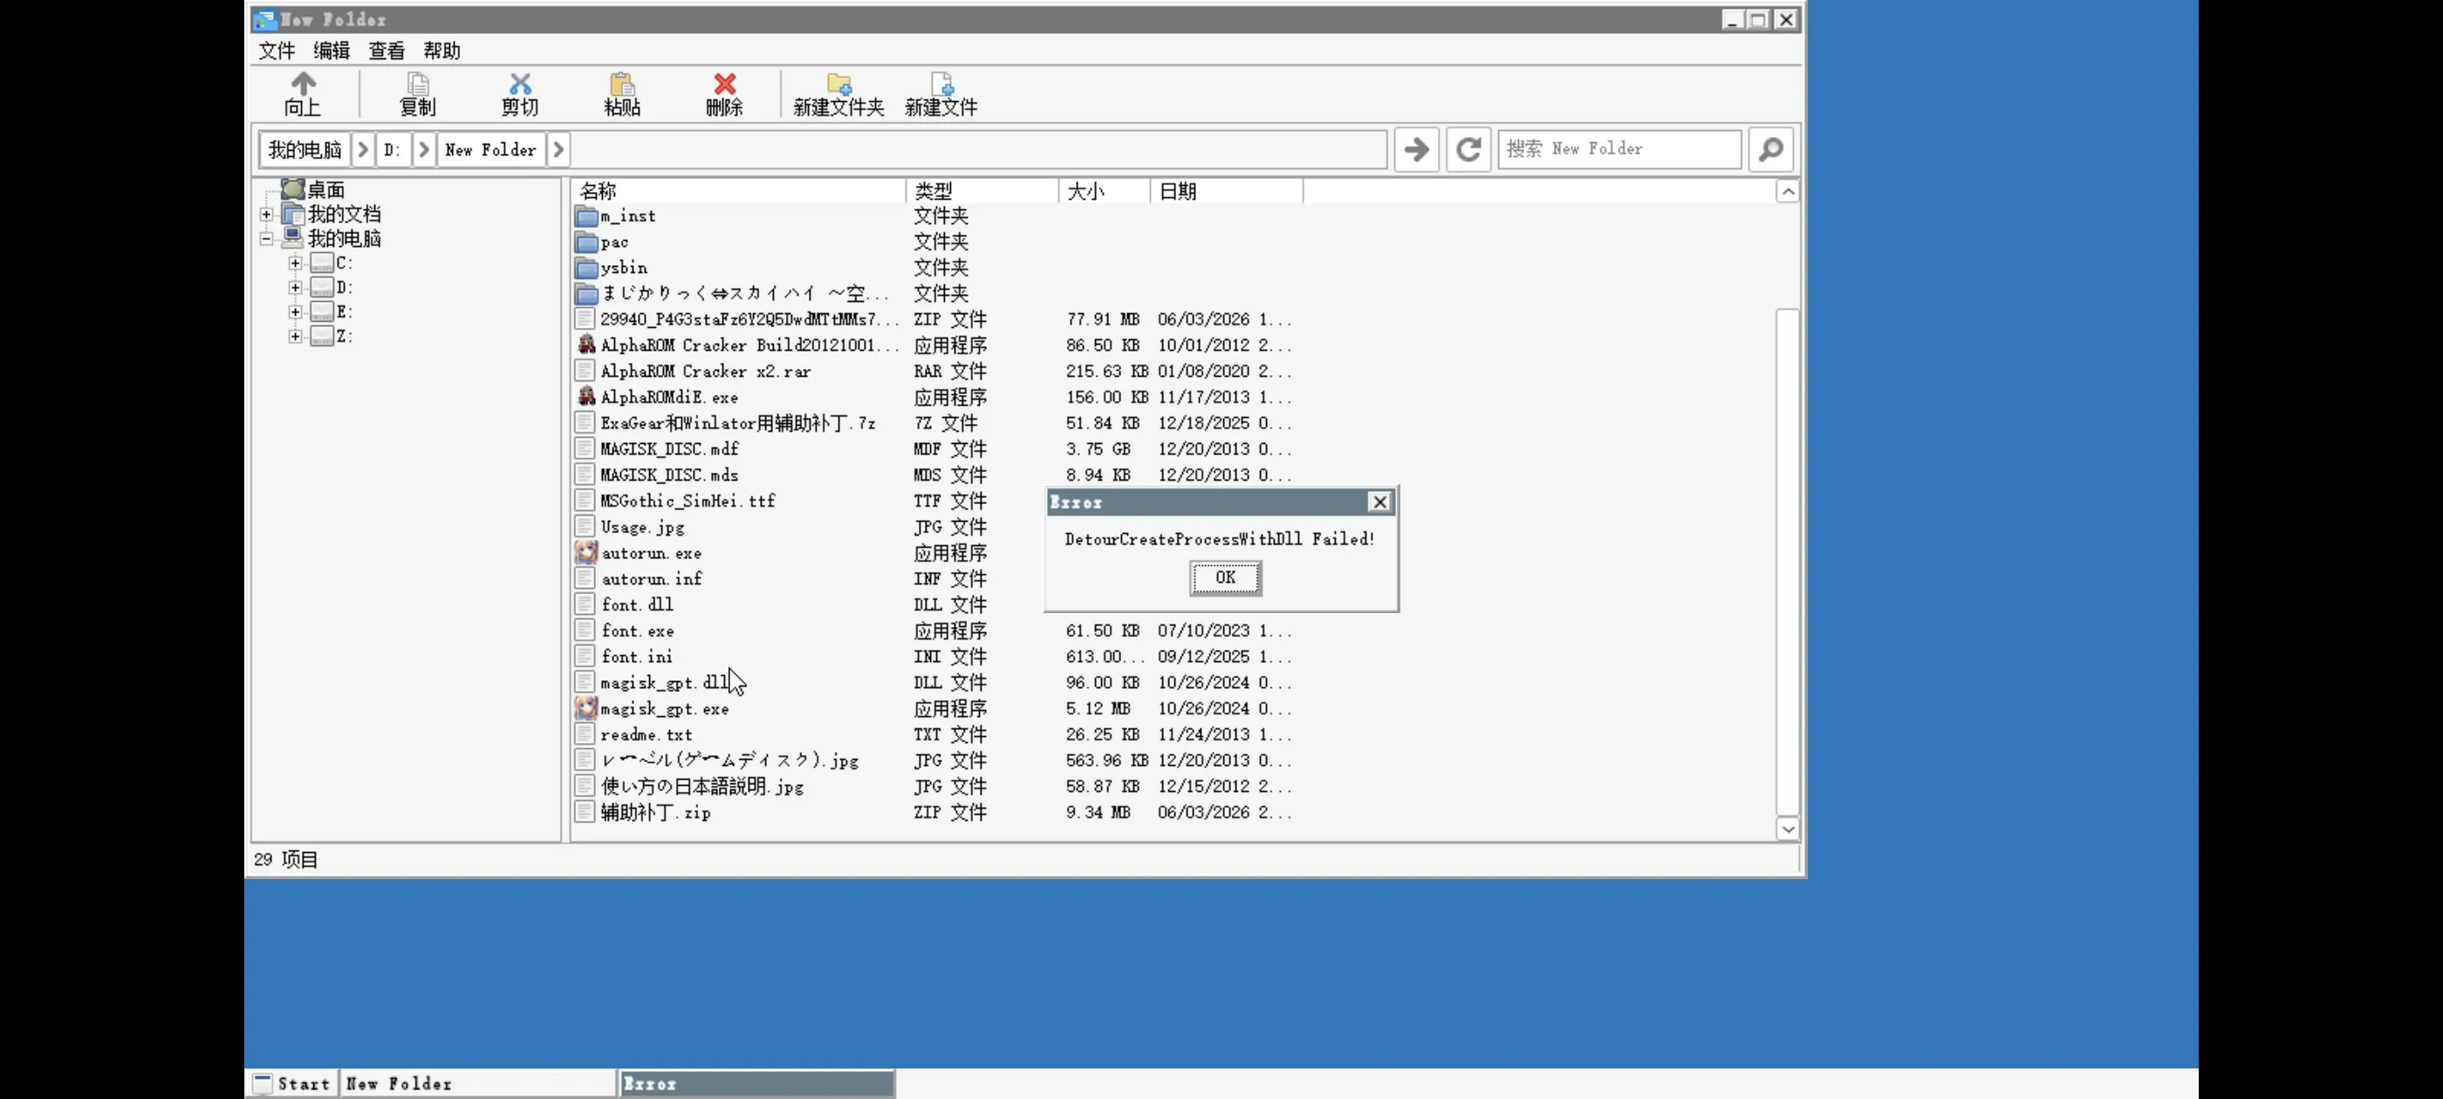The height and width of the screenshot is (1099, 2443).
Task: Select the readme.txt file icon
Action: coord(585,734)
